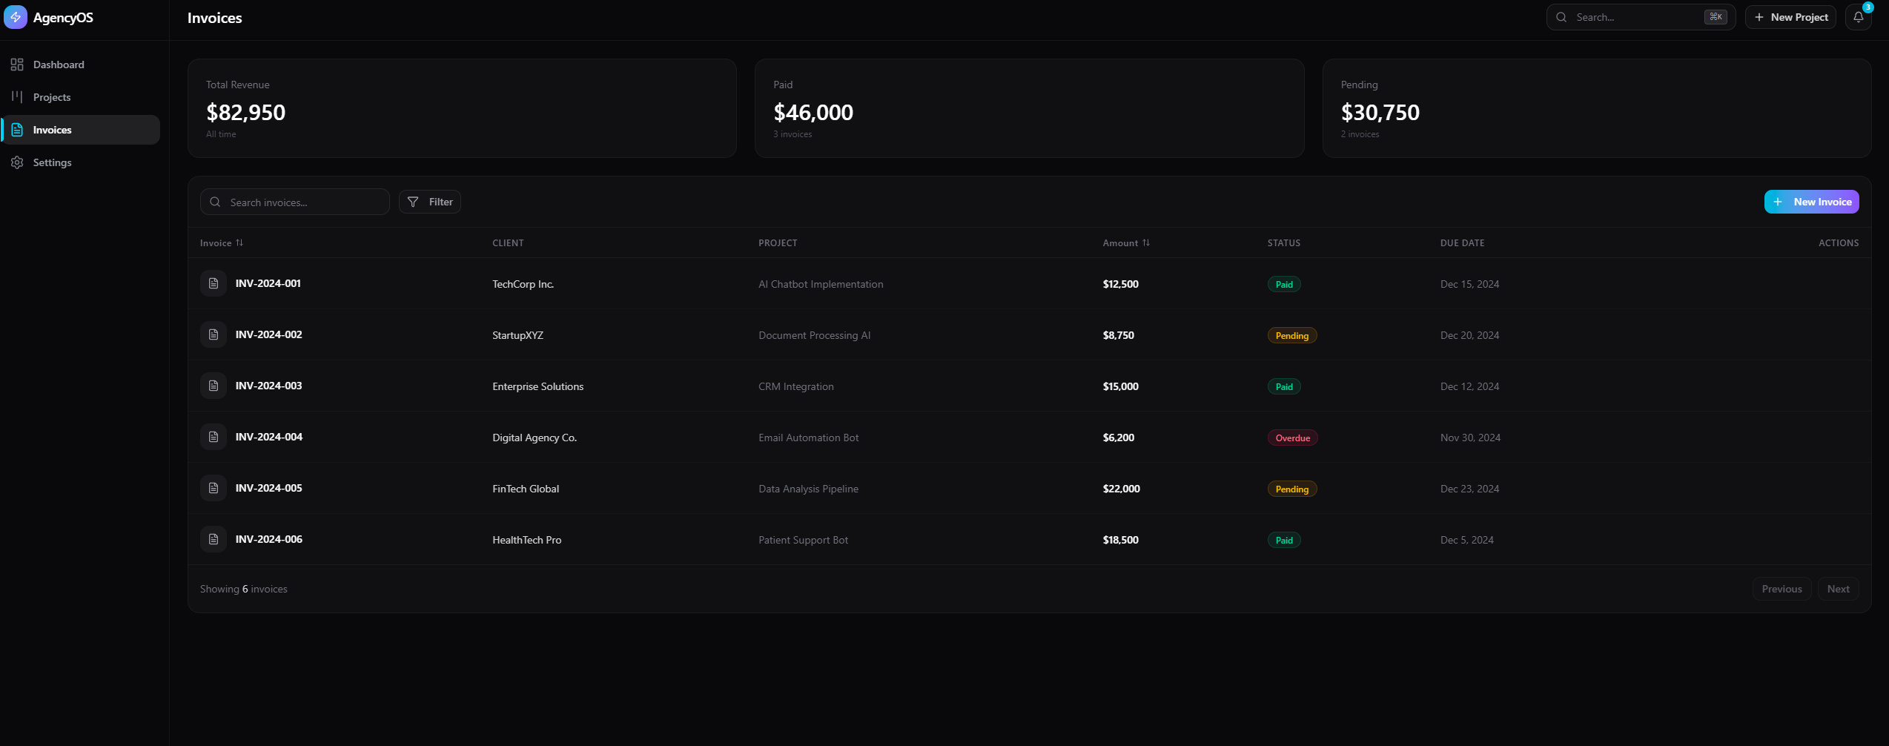
Task: Click the document icon beside INV-2024-004
Action: click(x=213, y=437)
